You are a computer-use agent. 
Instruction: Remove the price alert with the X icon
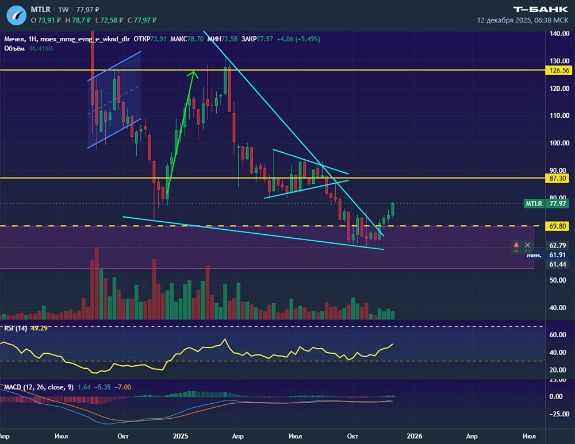coord(527,245)
